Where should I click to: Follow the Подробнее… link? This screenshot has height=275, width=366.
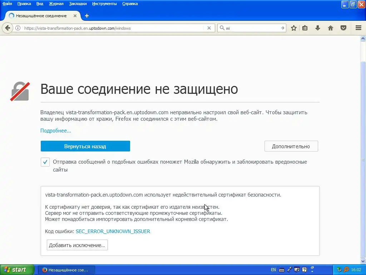click(x=55, y=130)
